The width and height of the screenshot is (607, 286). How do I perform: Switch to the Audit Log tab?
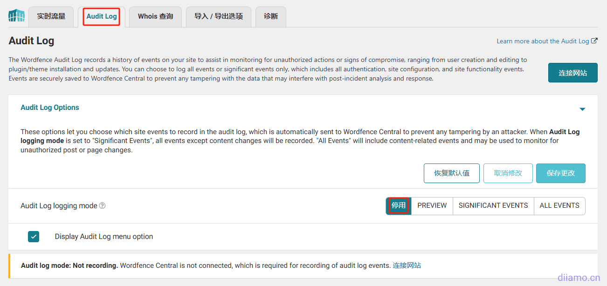[102, 16]
